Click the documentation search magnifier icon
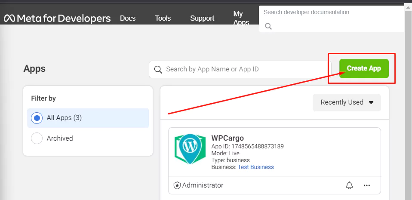 pyautogui.click(x=268, y=26)
